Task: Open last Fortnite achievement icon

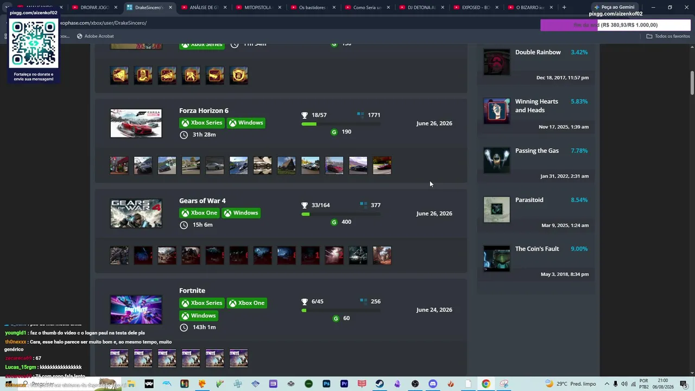Action: (x=238, y=358)
